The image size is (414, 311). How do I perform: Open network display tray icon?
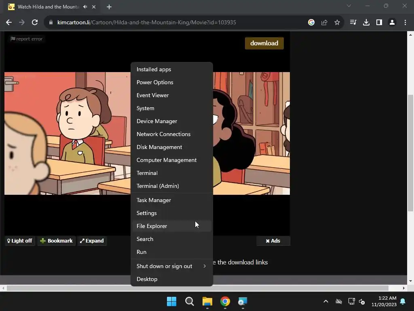(351, 301)
